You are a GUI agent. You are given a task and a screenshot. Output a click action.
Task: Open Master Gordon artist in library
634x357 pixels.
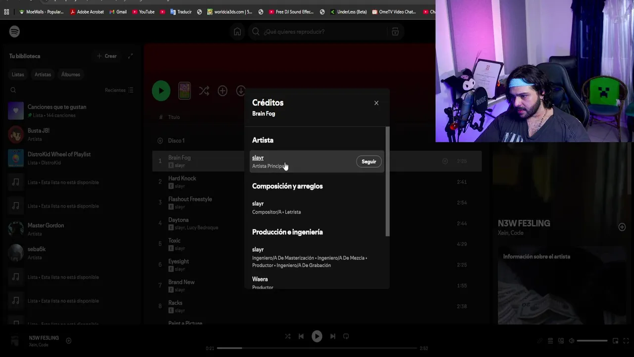click(x=72, y=229)
